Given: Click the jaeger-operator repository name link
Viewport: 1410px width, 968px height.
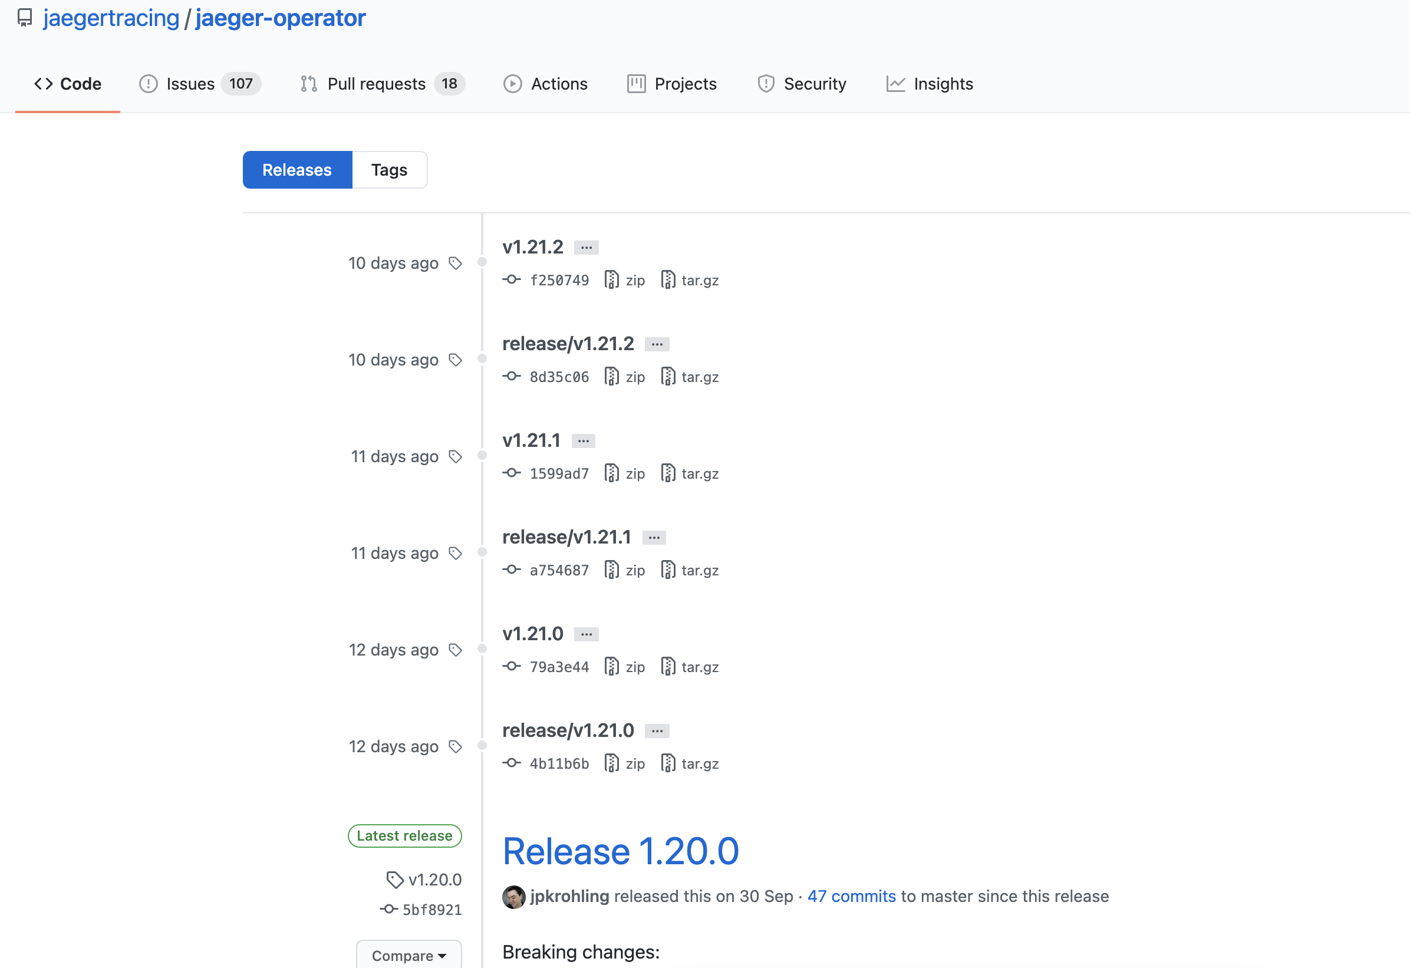Looking at the screenshot, I should click(x=281, y=18).
